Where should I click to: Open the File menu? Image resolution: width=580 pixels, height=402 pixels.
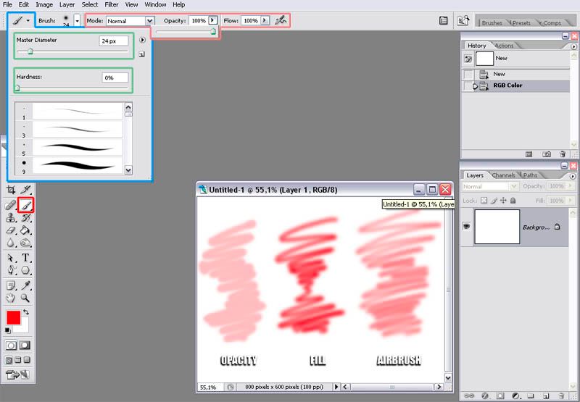[x=7, y=5]
